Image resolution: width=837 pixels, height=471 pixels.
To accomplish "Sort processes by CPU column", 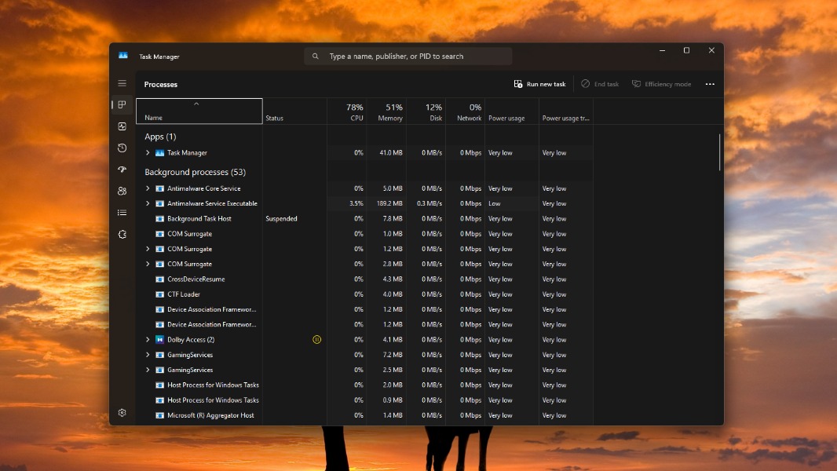I will [355, 111].
